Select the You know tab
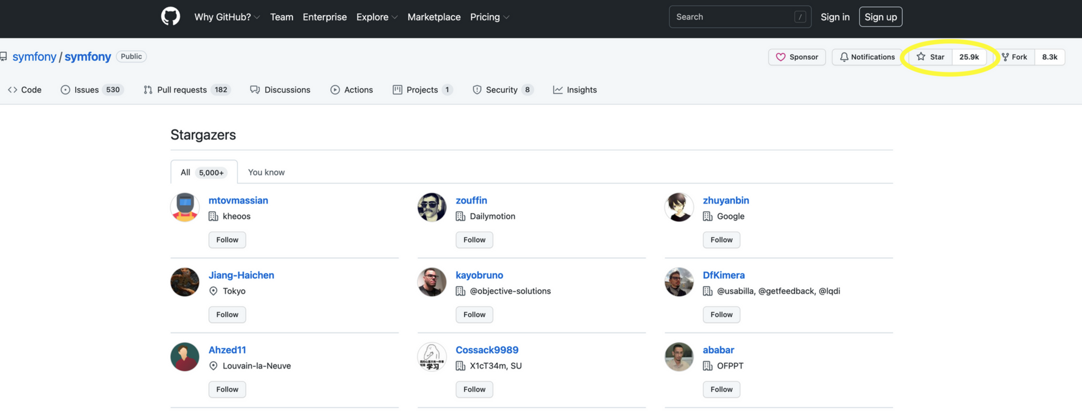 click(266, 172)
